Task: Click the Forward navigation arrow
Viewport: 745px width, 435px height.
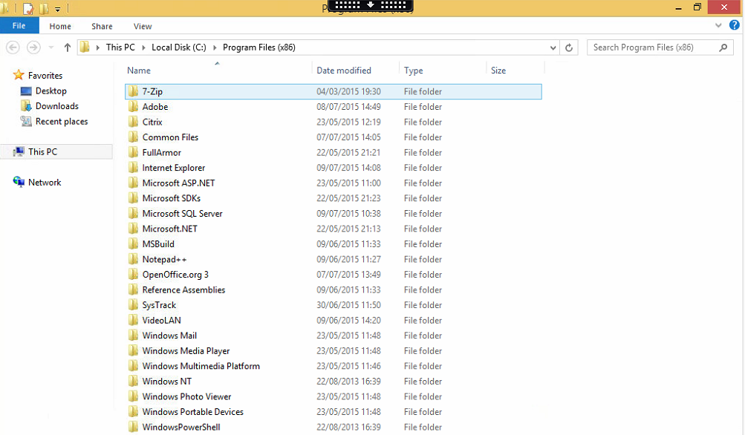Action: [x=33, y=48]
